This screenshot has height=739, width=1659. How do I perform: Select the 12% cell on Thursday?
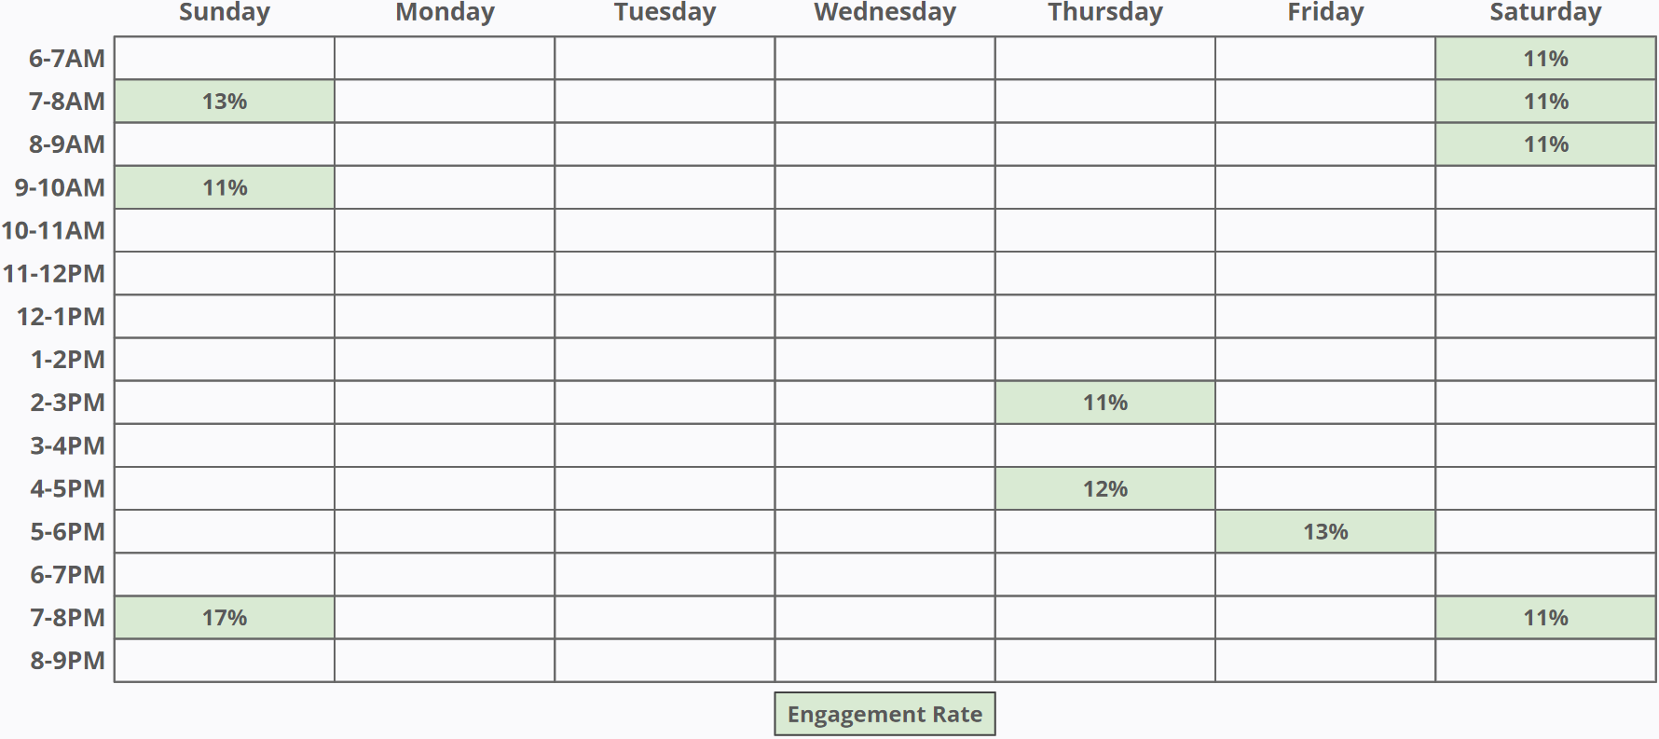point(1105,489)
